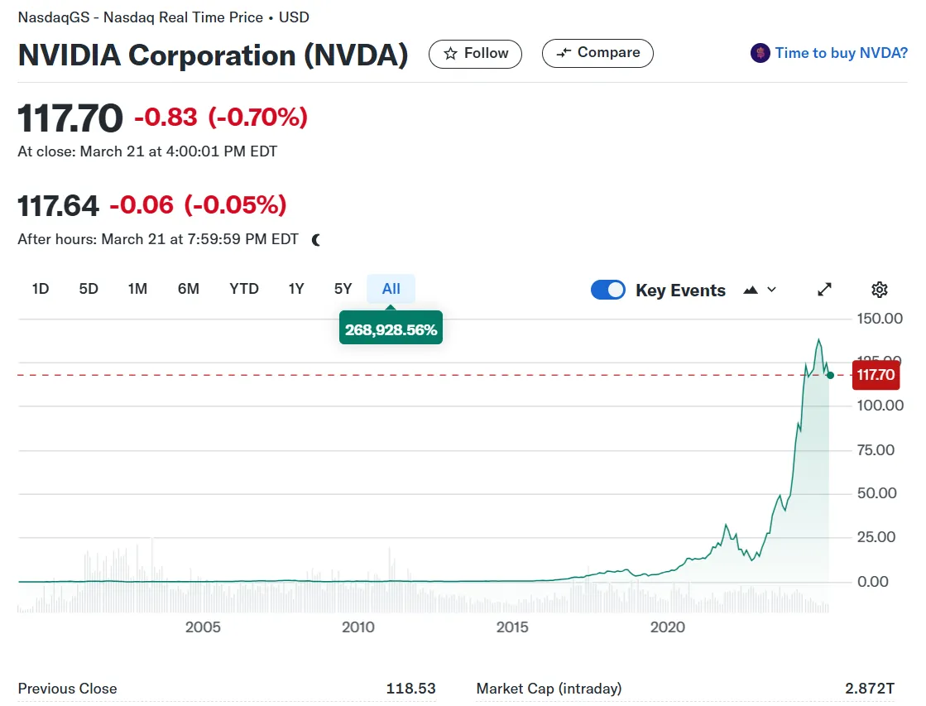Click the star icon in Follow

tap(451, 54)
